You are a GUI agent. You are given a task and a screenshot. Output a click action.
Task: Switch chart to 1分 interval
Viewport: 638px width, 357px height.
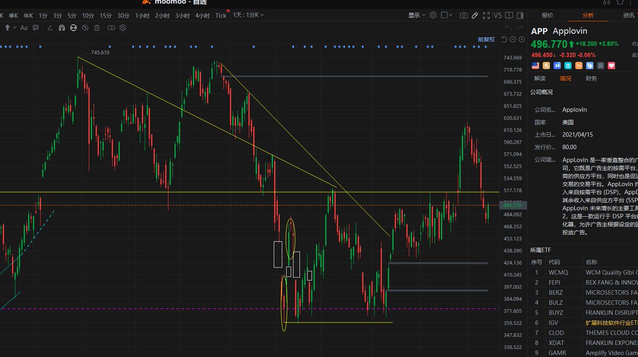pyautogui.click(x=43, y=15)
